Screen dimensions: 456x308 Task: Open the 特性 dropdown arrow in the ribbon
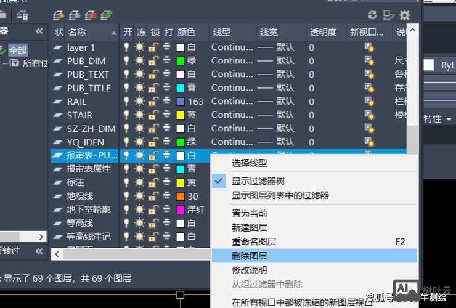point(449,119)
